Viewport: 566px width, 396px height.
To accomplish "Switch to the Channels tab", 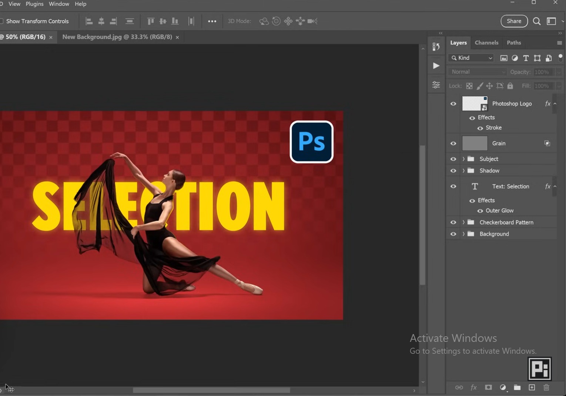I will [486, 43].
